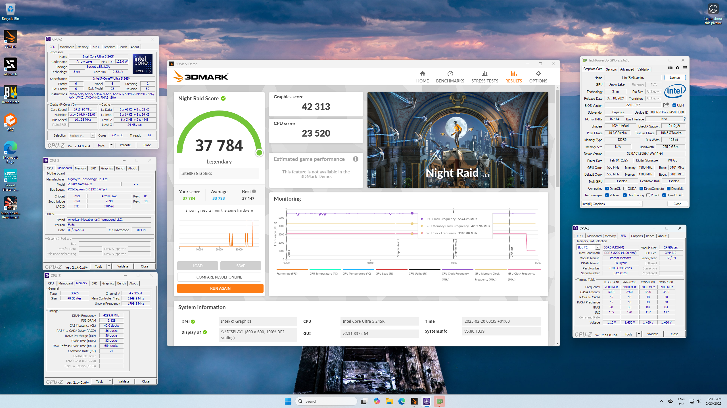Open the 3DMark desktop shortcut
This screenshot has width=727, height=408.
(11, 39)
